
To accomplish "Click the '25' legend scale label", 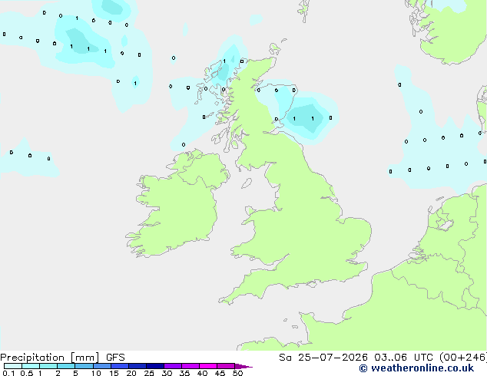I will (x=149, y=373).
